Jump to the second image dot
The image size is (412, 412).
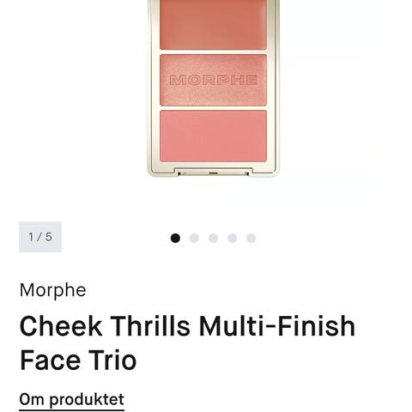click(x=194, y=238)
